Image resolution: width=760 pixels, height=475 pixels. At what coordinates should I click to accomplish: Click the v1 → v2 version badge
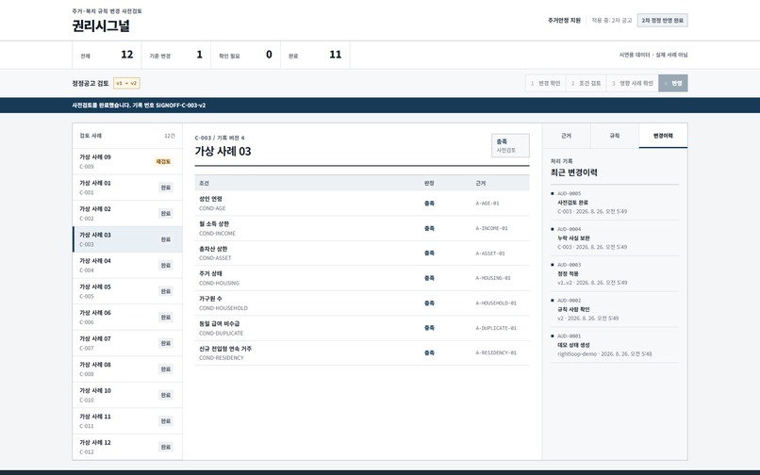point(126,83)
